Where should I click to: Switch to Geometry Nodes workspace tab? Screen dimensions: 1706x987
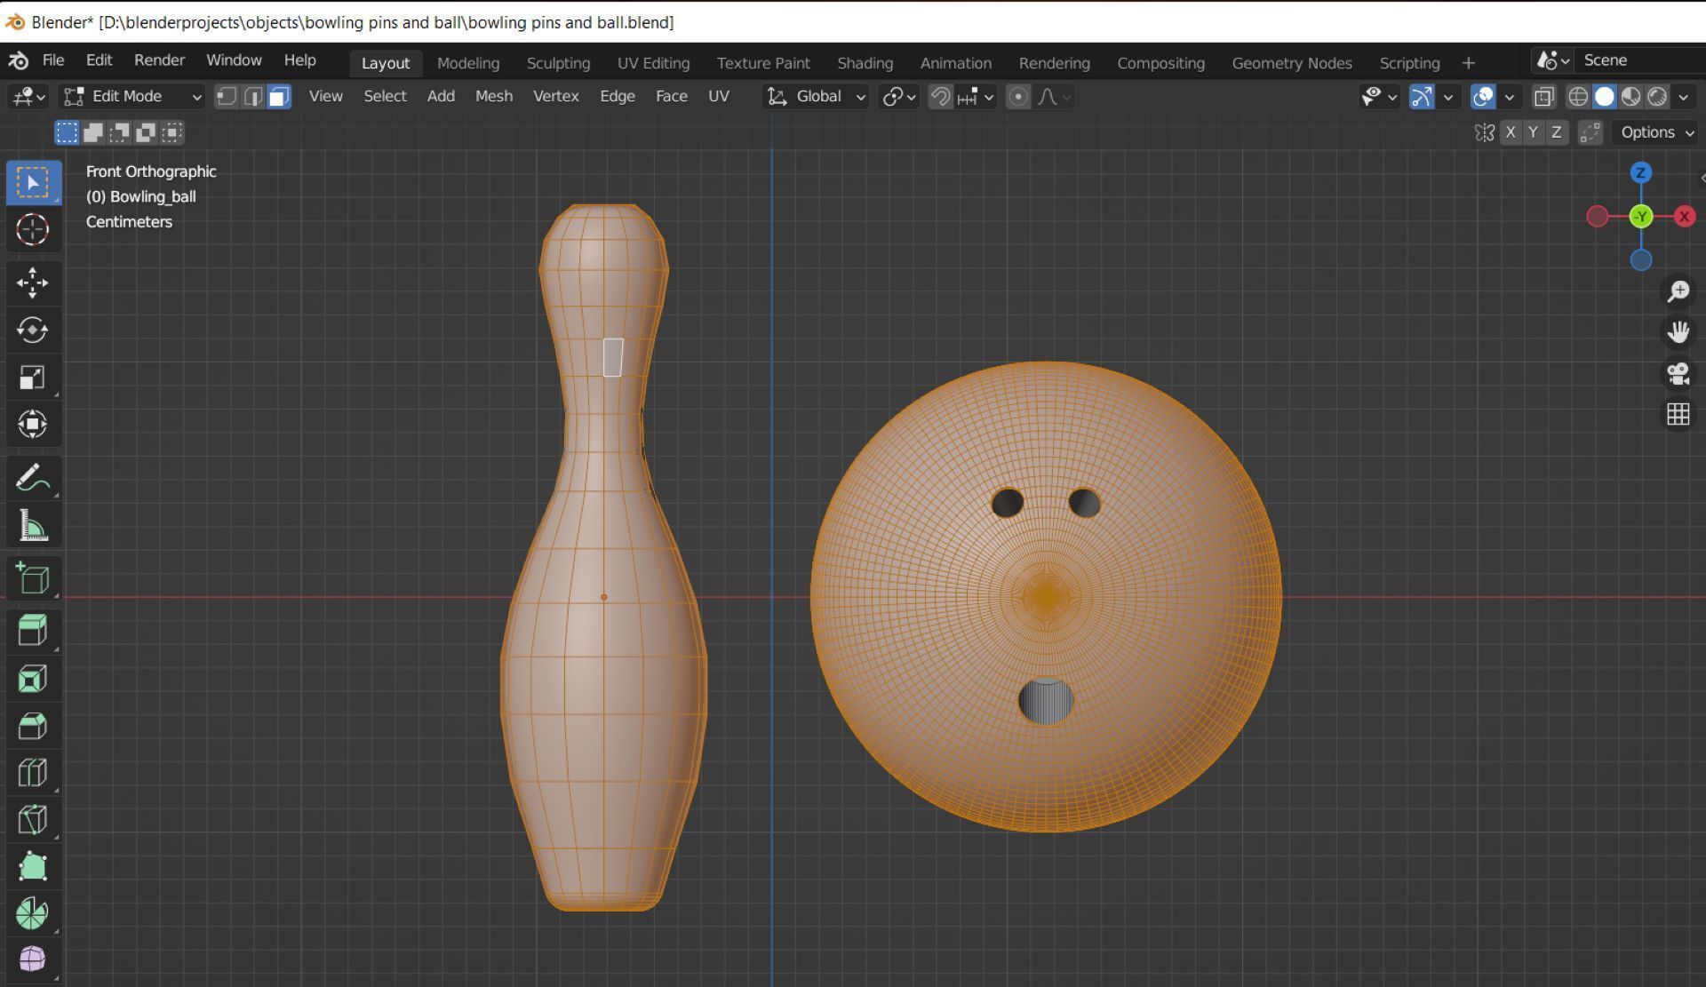point(1292,63)
